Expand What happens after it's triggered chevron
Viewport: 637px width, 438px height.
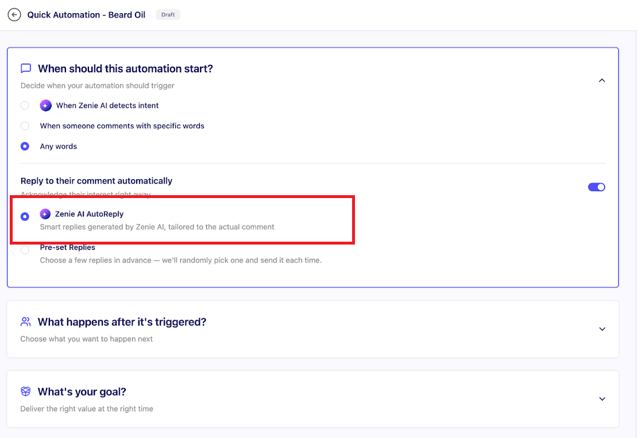pos(602,329)
